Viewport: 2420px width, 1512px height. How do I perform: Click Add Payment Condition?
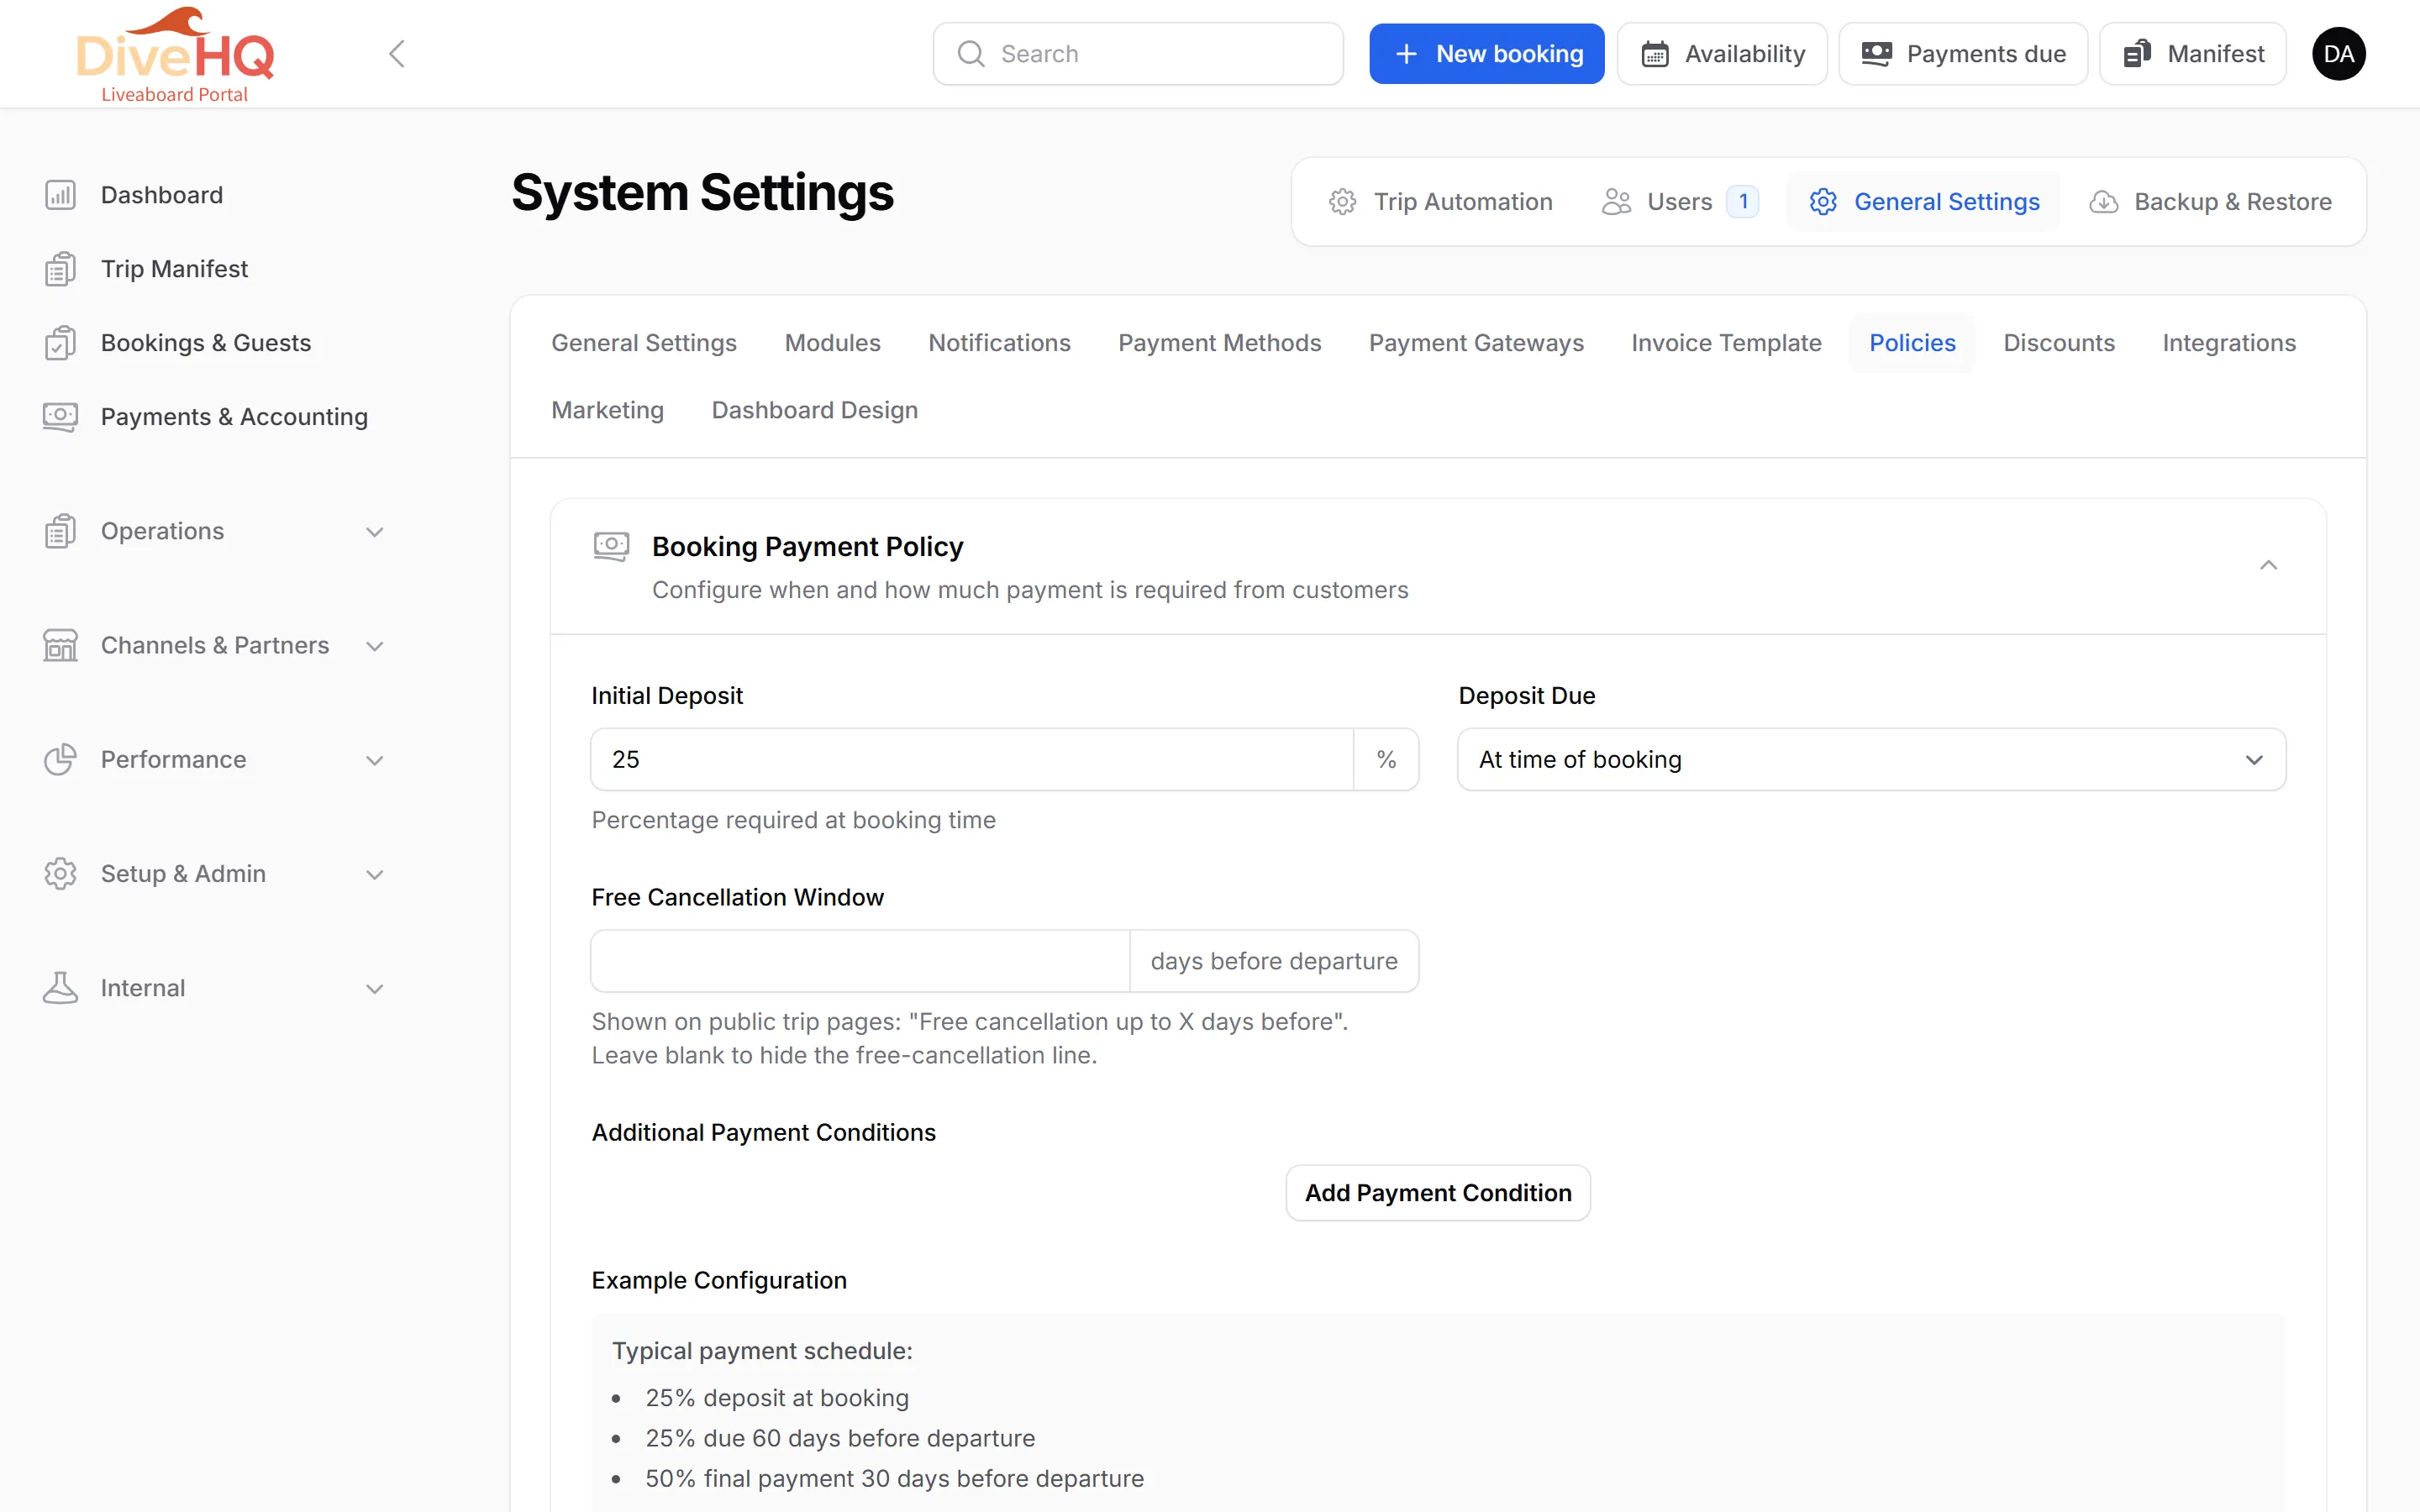pyautogui.click(x=1438, y=1192)
